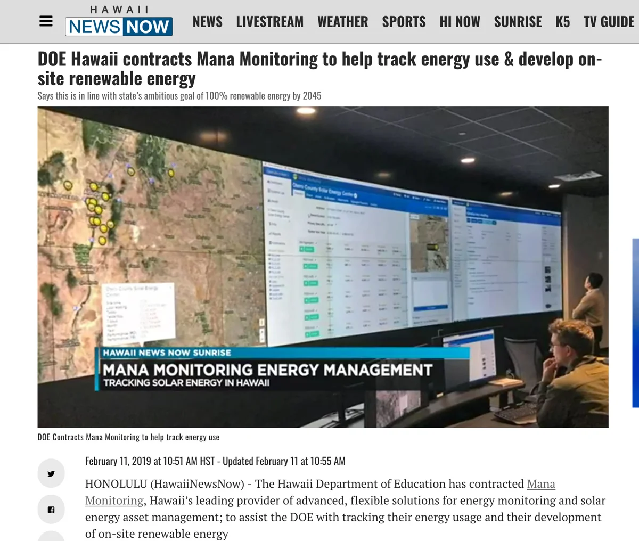Screen dimensions: 639x541
Task: Click the HONOLULU (HawaiiNewsNow) dateline text
Action: [x=165, y=484]
